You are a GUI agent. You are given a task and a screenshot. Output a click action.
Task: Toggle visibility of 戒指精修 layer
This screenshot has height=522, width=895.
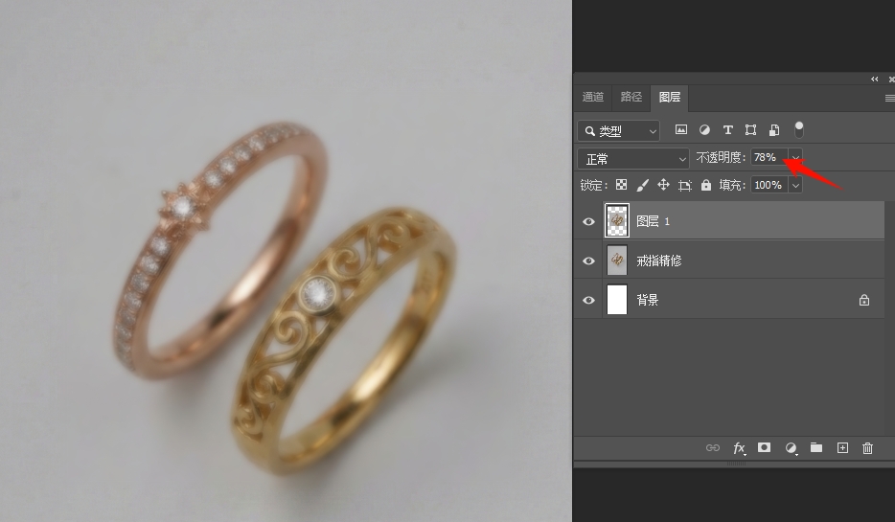[x=588, y=261]
